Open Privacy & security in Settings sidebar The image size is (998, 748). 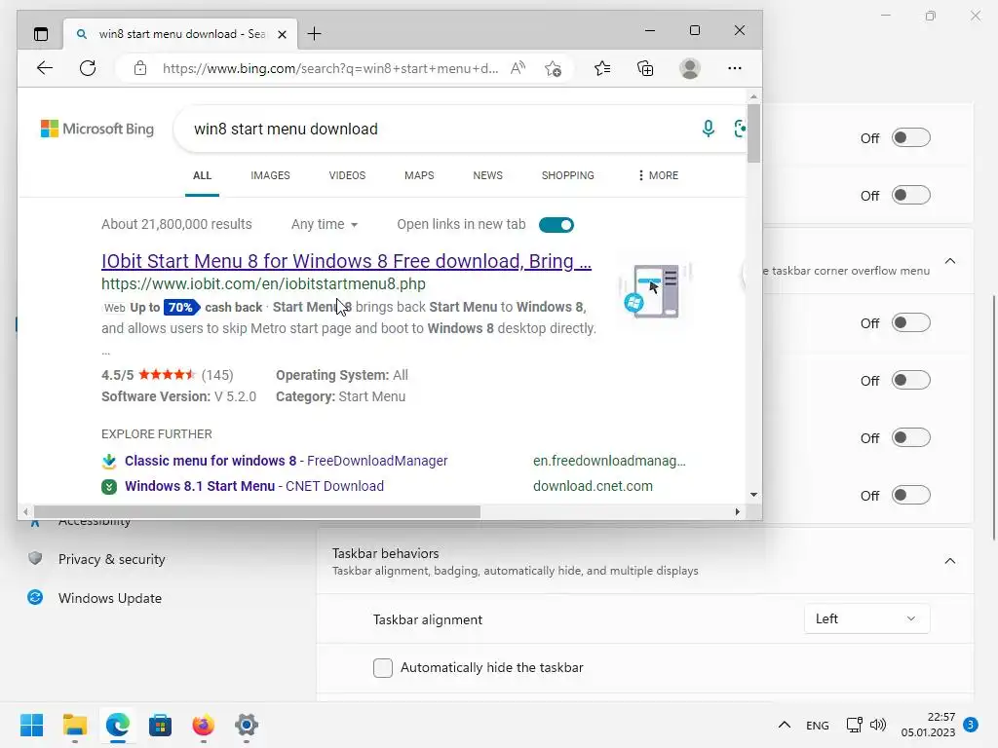pos(111,559)
